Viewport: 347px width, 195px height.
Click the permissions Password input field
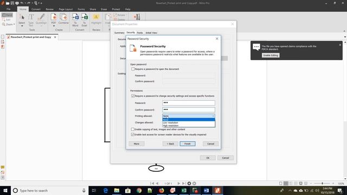point(189,103)
